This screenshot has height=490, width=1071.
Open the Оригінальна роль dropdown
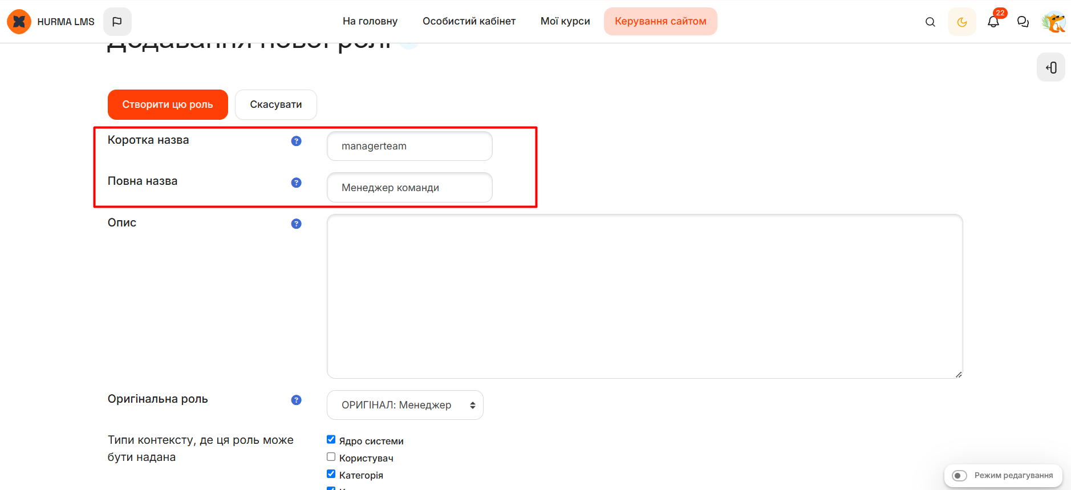click(x=405, y=405)
